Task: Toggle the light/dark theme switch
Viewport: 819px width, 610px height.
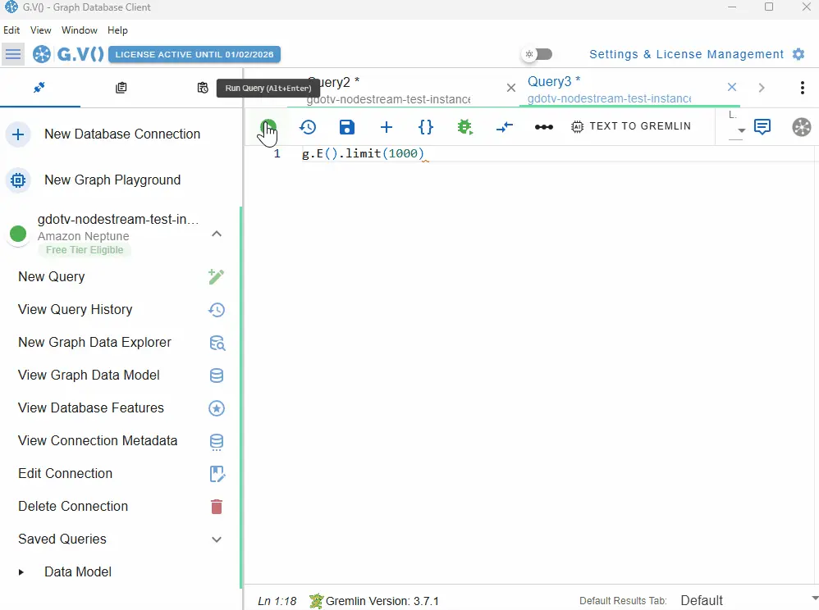Action: point(538,54)
